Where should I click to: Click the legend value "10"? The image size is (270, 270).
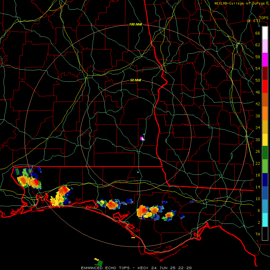[258, 199]
